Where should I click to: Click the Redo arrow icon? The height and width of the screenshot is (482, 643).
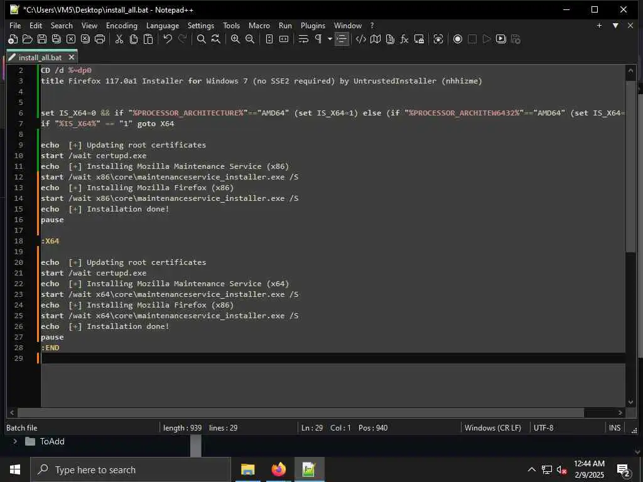click(x=182, y=39)
